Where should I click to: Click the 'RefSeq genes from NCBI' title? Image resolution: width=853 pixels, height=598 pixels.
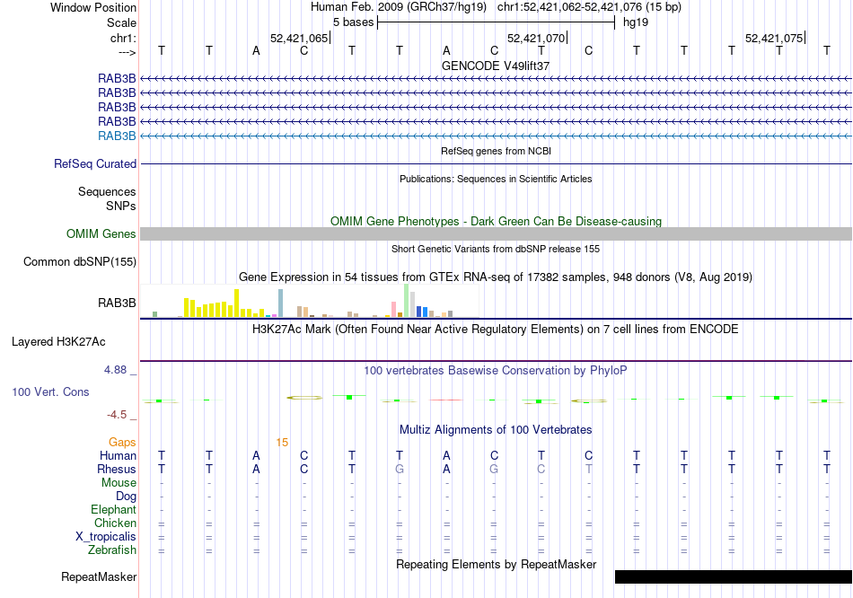coord(496,151)
